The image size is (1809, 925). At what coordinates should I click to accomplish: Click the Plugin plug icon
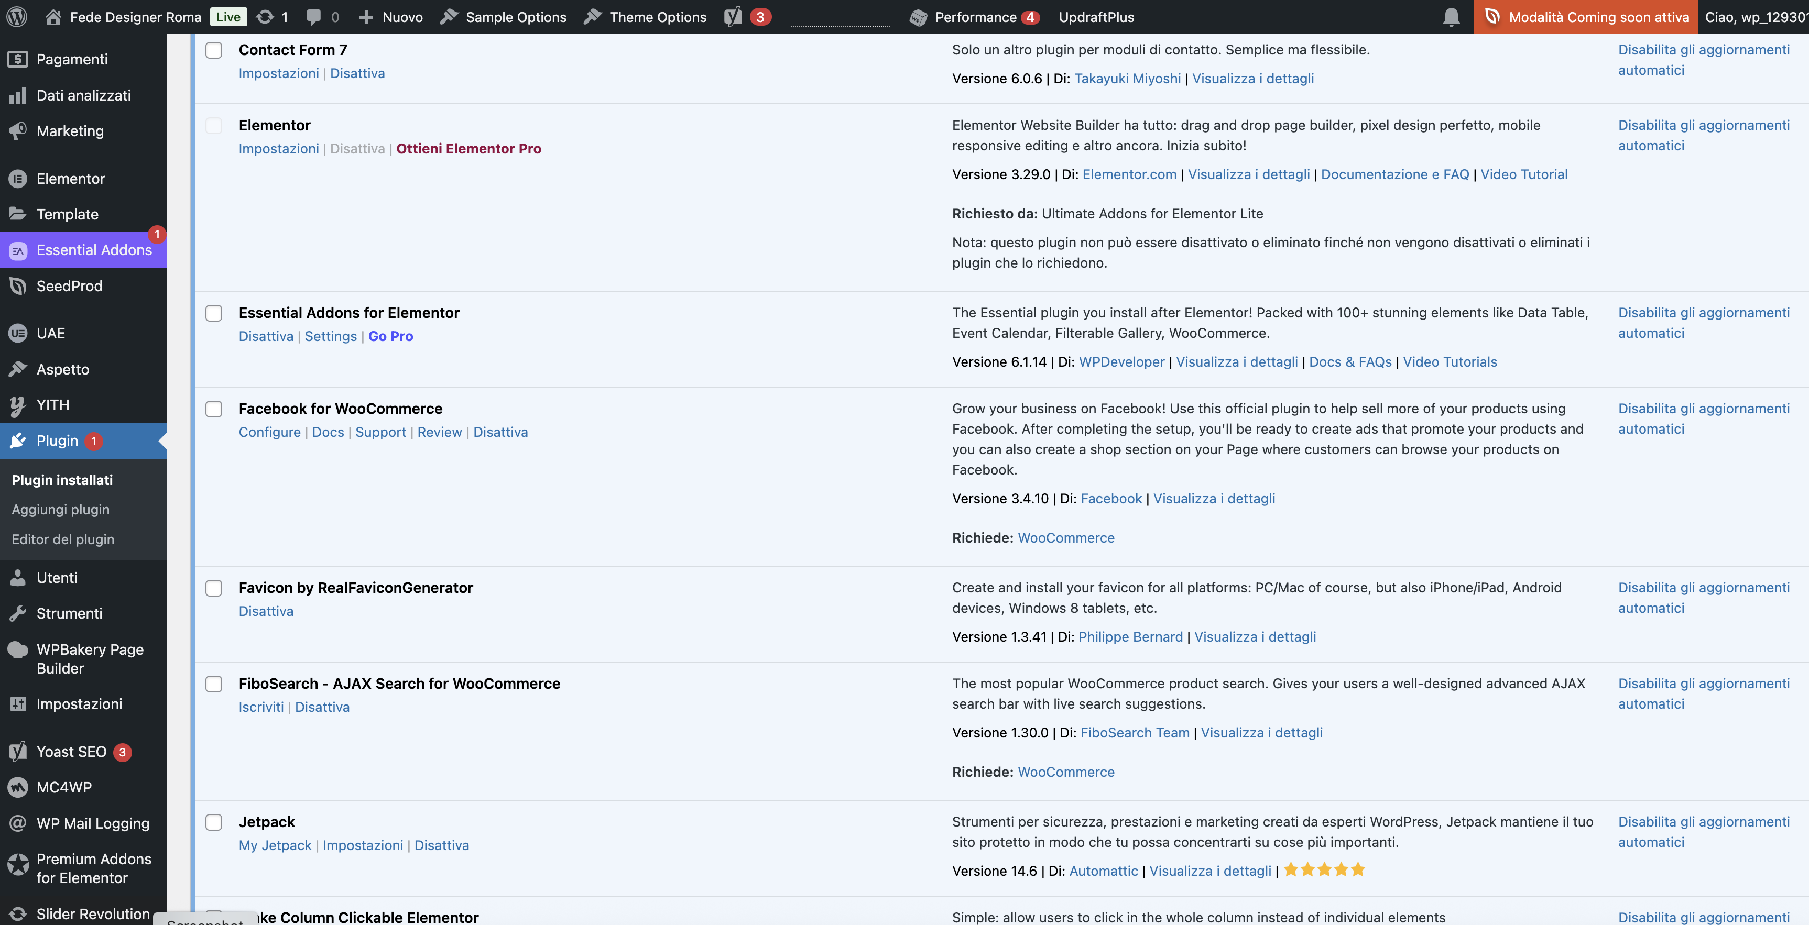click(18, 440)
